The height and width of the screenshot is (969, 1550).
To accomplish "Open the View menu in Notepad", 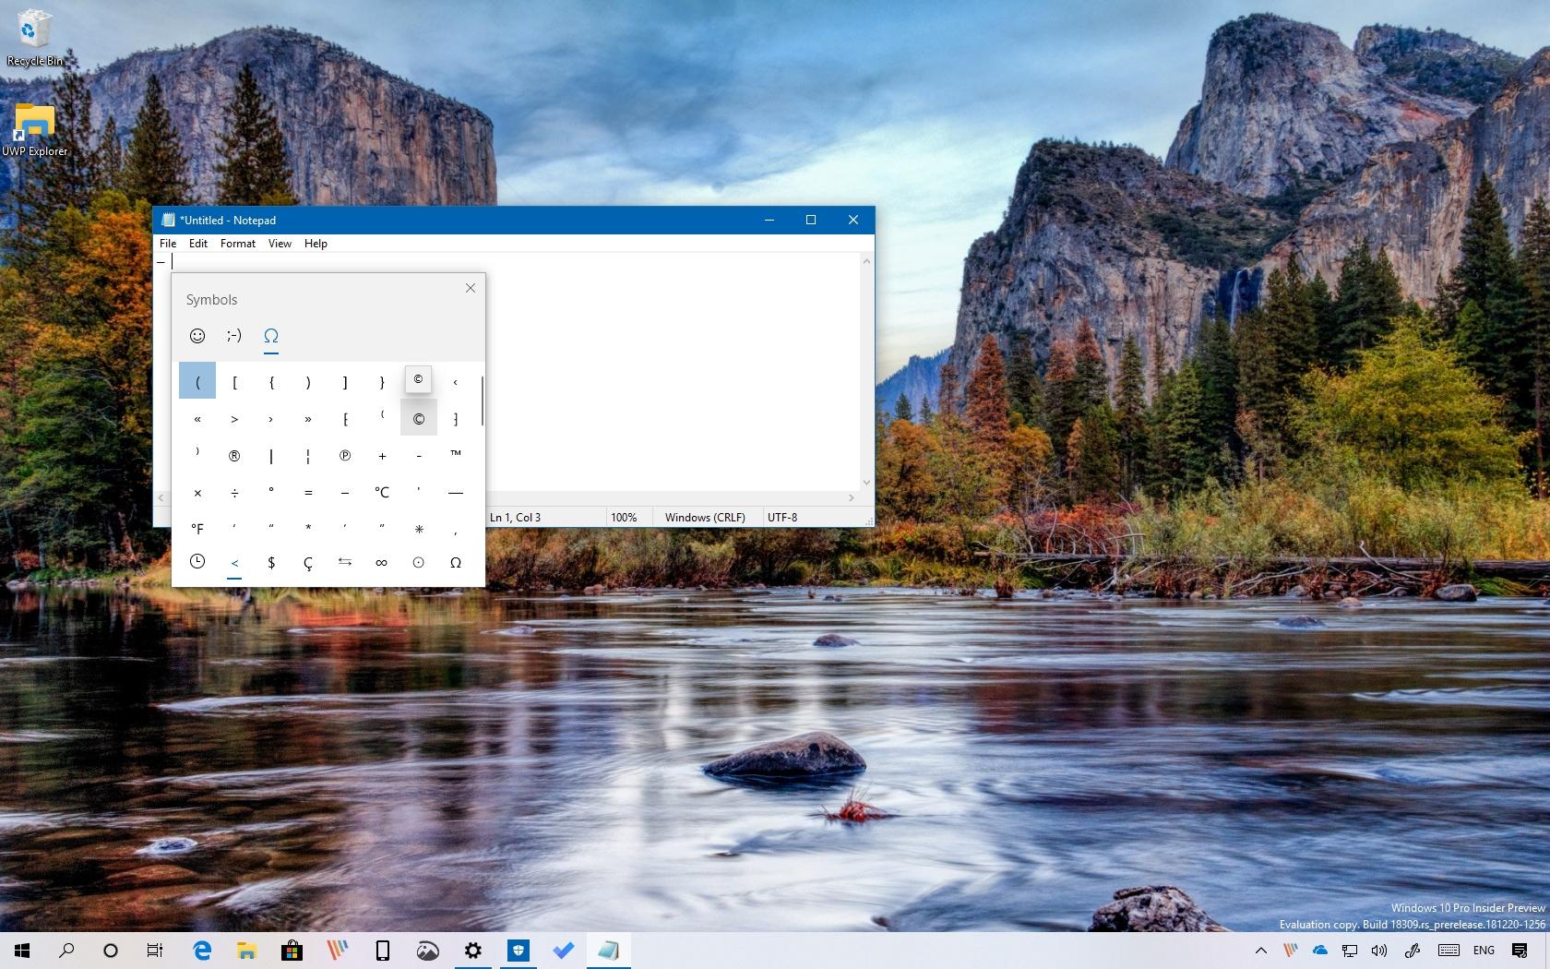I will pyautogui.click(x=280, y=244).
